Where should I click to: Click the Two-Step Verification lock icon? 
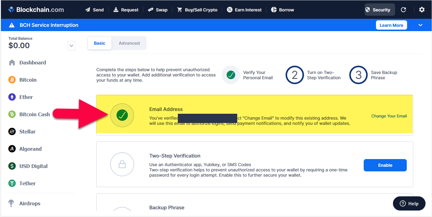(x=122, y=165)
